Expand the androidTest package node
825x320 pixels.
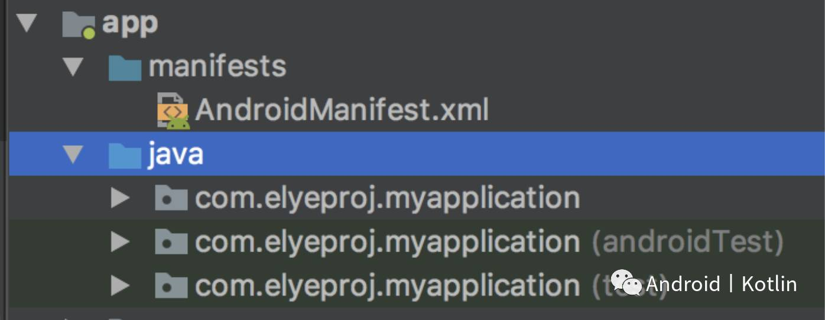click(120, 242)
